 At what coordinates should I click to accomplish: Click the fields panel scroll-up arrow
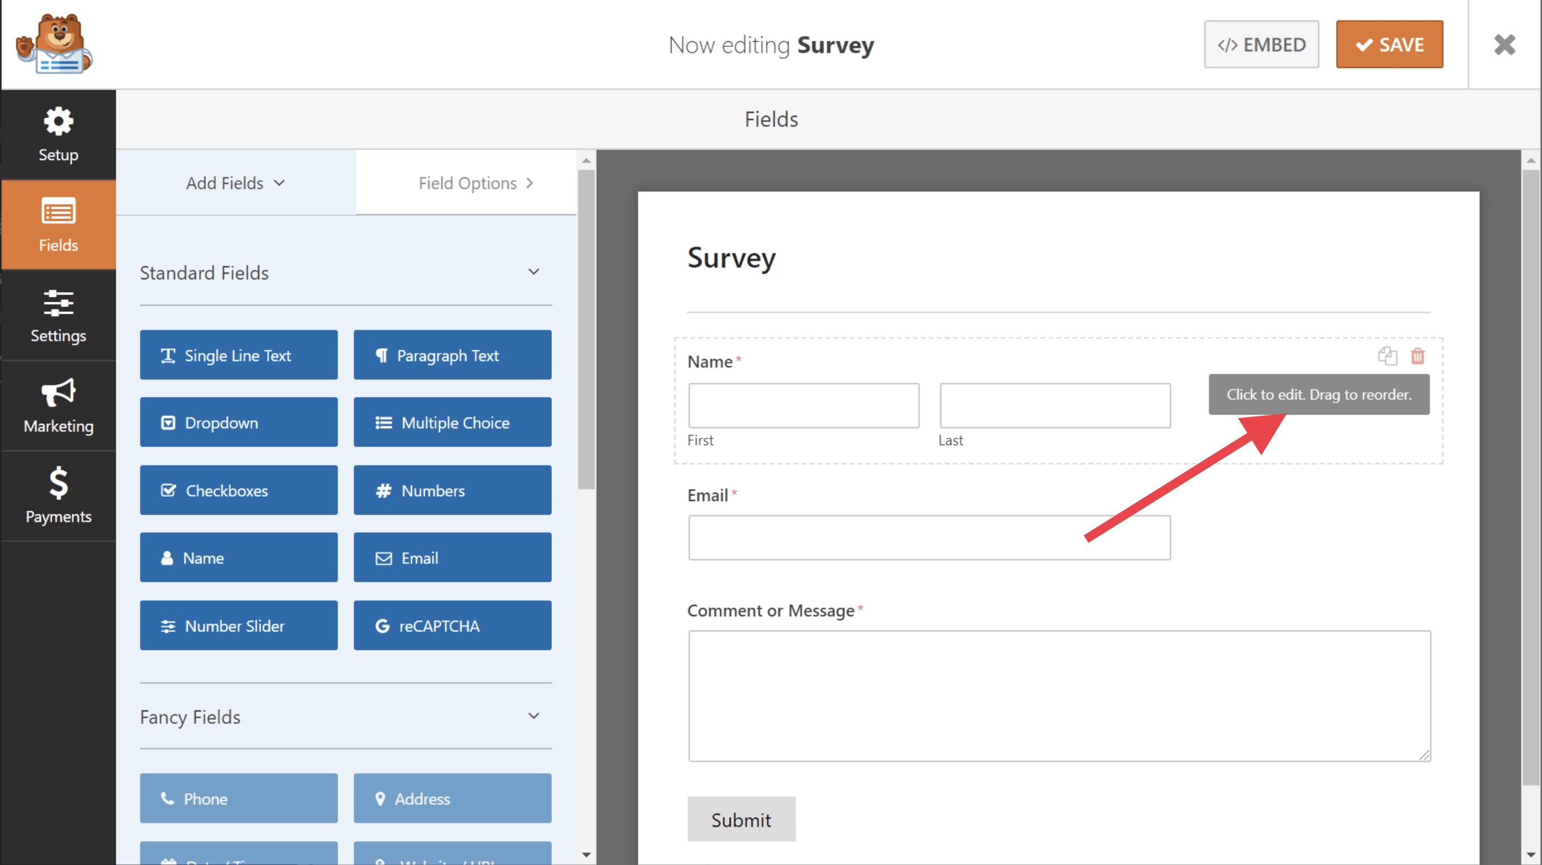tap(586, 160)
